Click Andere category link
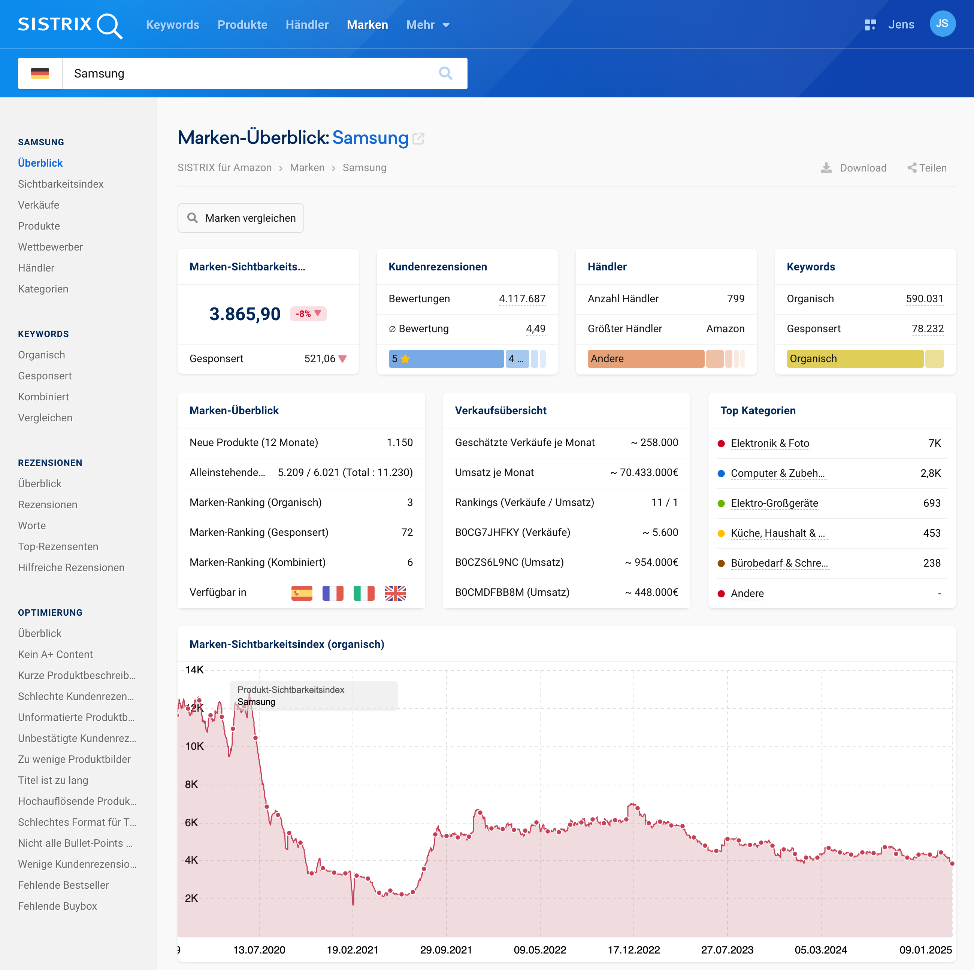The image size is (974, 970). click(x=747, y=594)
